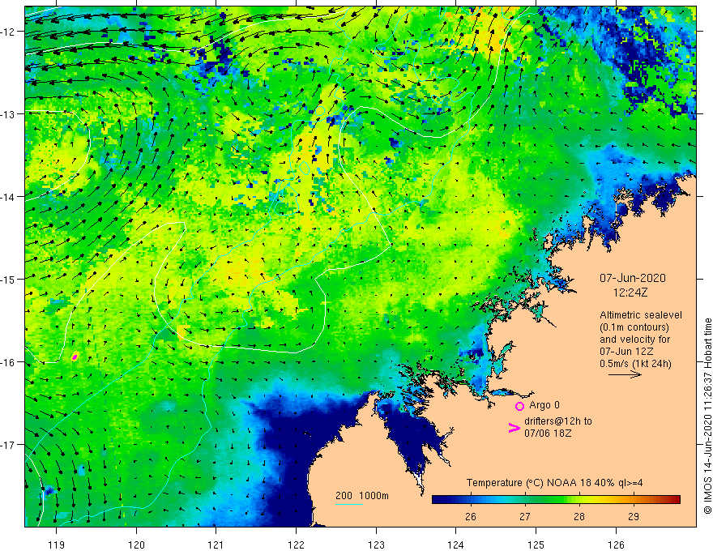
Task: Click the latitude label -13
Action: 10,114
